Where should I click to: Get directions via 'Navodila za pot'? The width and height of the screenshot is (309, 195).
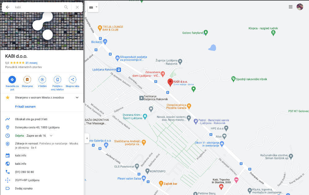12,80
